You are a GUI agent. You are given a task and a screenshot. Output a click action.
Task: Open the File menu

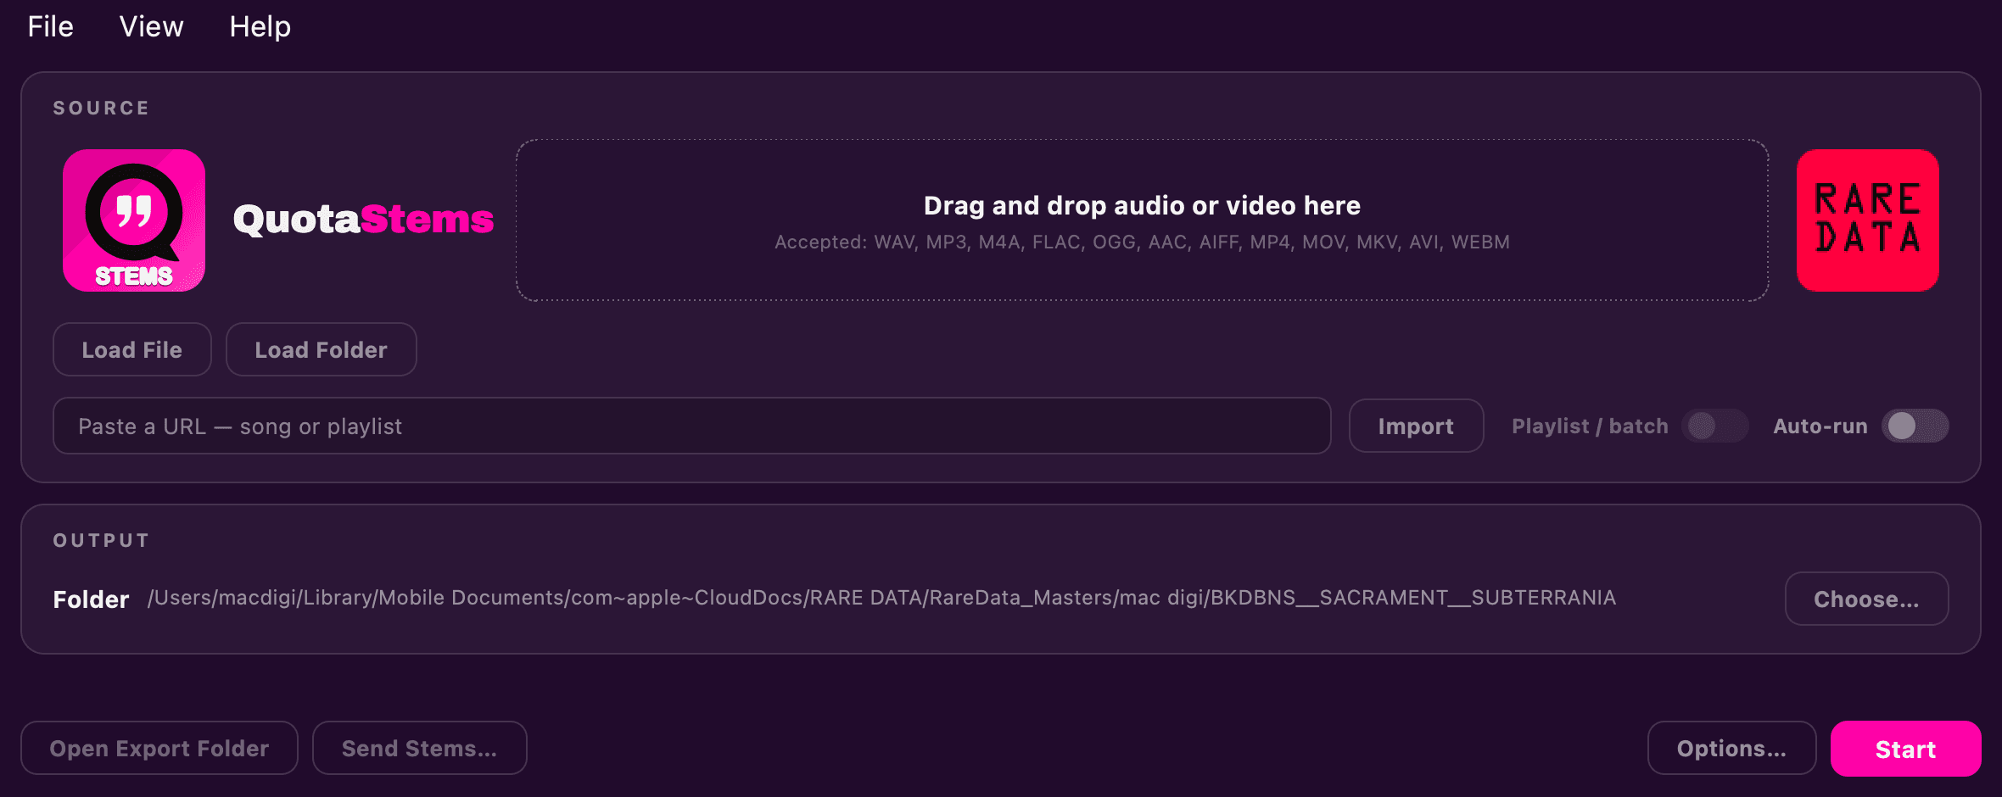pos(51,26)
